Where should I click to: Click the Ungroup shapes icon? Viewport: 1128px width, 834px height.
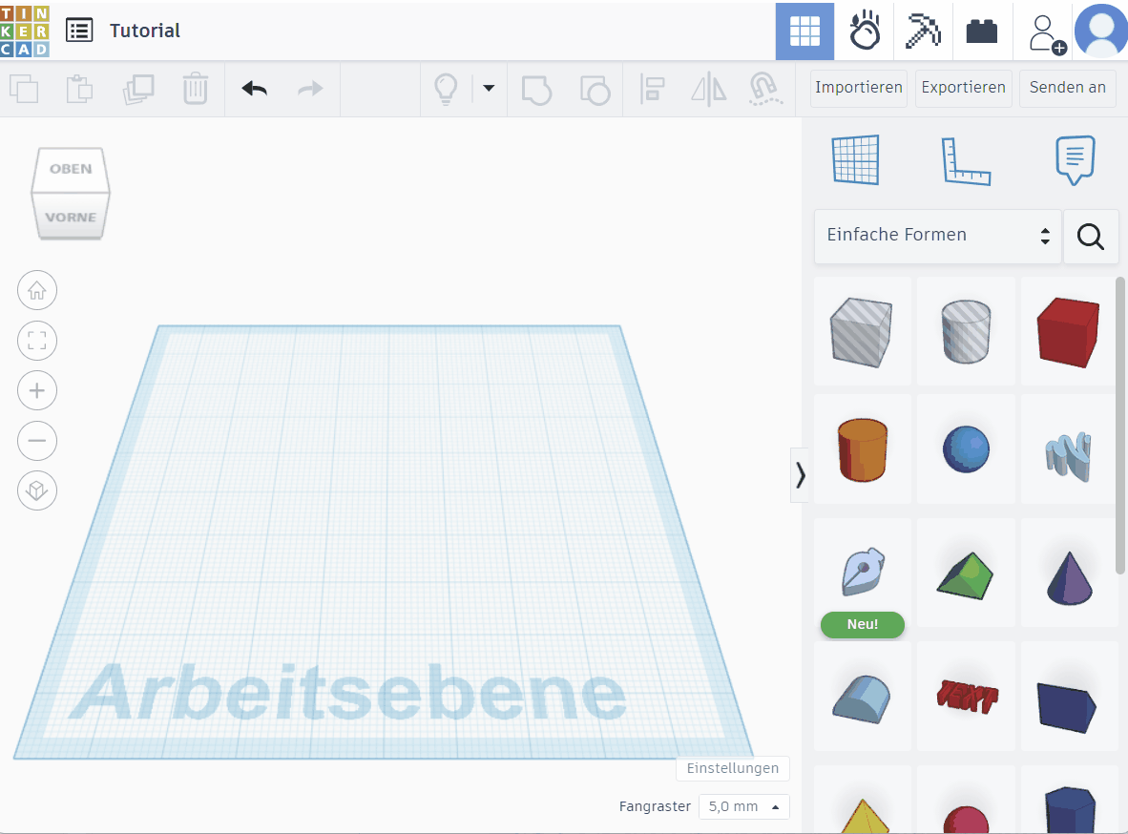595,90
